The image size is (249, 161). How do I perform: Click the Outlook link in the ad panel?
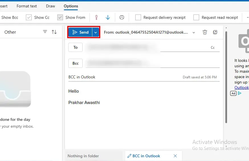(242, 87)
